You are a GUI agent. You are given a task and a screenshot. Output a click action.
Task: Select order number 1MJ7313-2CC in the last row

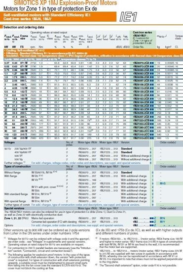141,138
